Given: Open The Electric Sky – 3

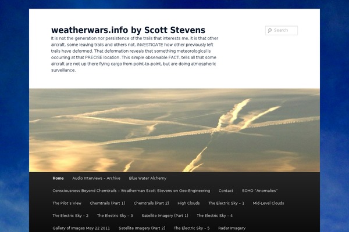Looking at the screenshot, I should pyautogui.click(x=115, y=216).
